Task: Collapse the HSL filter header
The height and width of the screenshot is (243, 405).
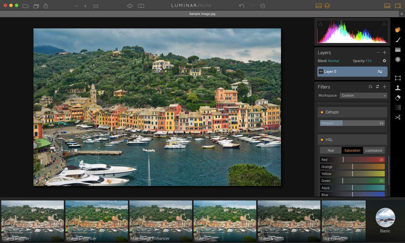Action: pyautogui.click(x=352, y=140)
